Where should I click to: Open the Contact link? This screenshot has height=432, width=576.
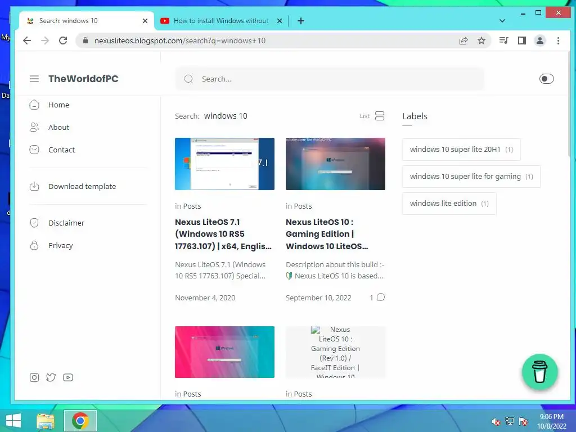point(61,150)
